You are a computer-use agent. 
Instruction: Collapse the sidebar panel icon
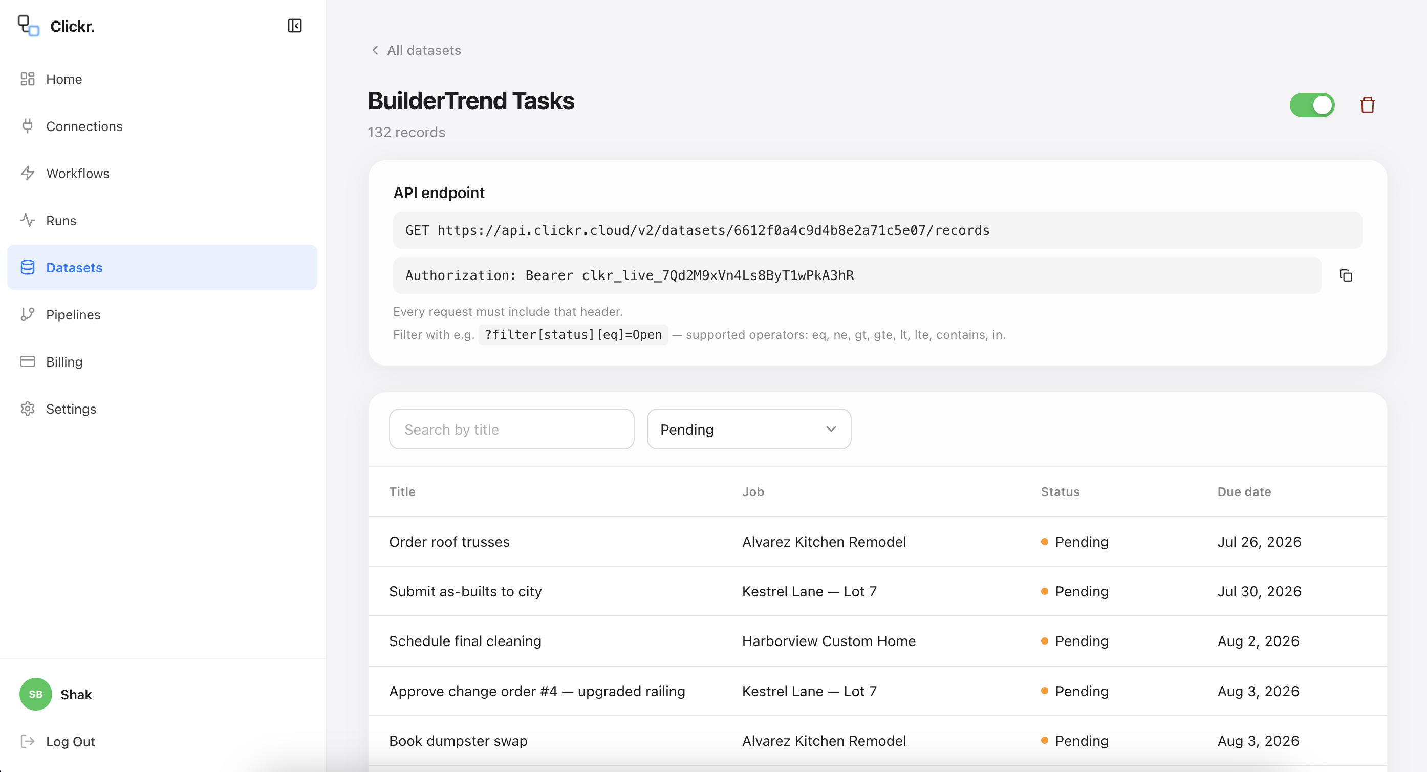[295, 26]
